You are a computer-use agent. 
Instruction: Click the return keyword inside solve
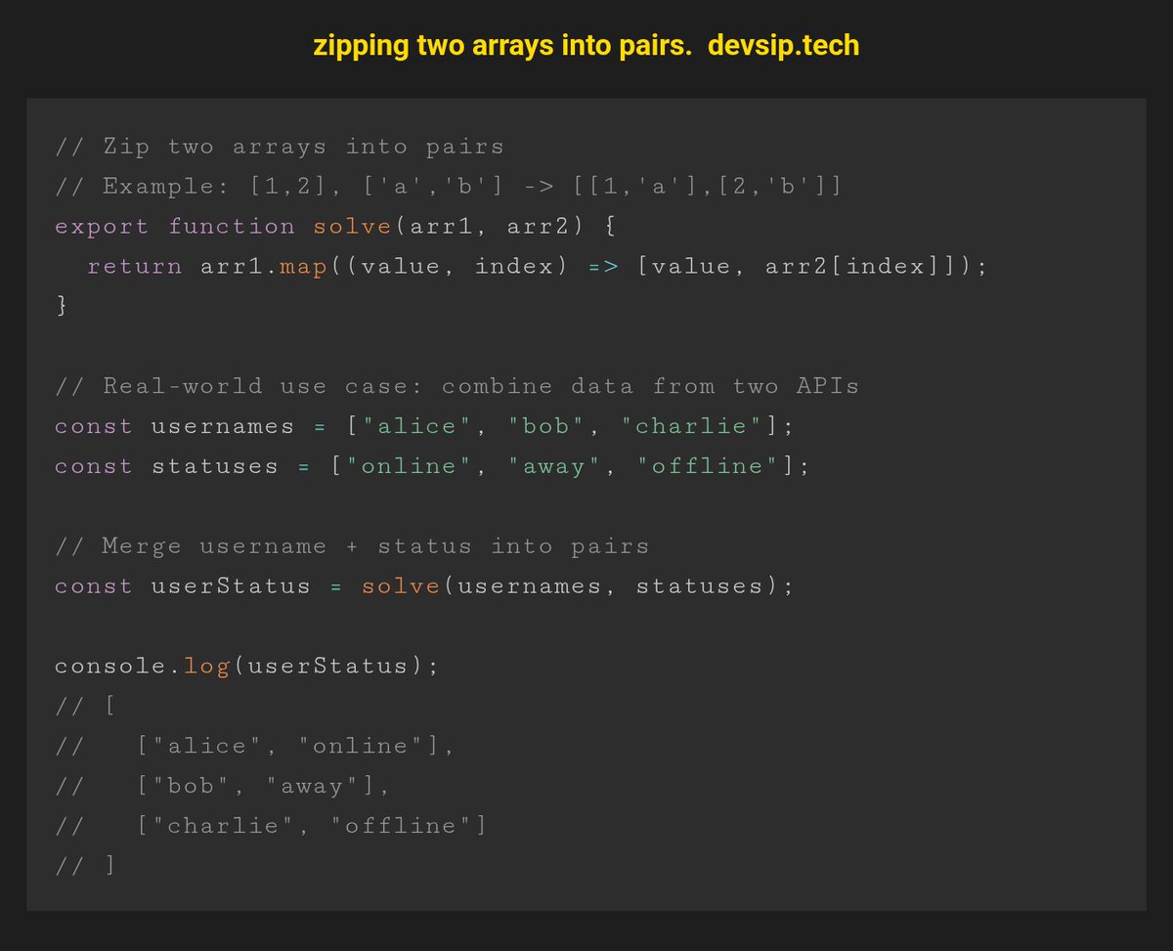134,265
